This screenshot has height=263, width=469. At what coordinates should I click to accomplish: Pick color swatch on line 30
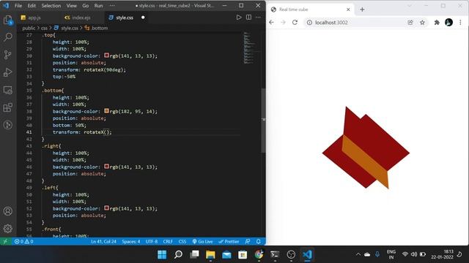coord(106,56)
